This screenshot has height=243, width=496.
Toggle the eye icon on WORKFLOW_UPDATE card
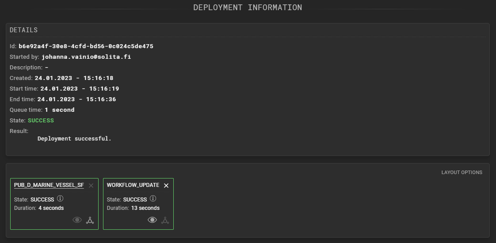[153, 220]
